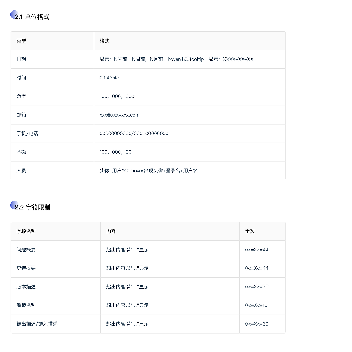Screen dimensions: 352x352
Task: Select the 看板名称 field name cell
Action: point(25,305)
